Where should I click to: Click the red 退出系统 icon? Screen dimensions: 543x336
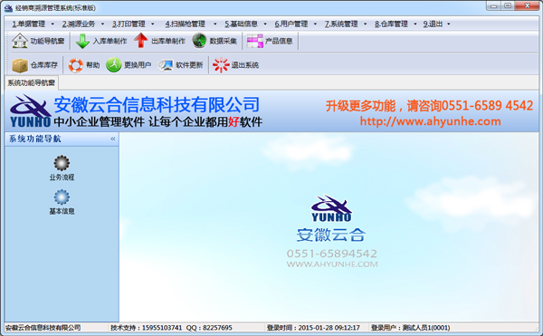[x=221, y=65]
